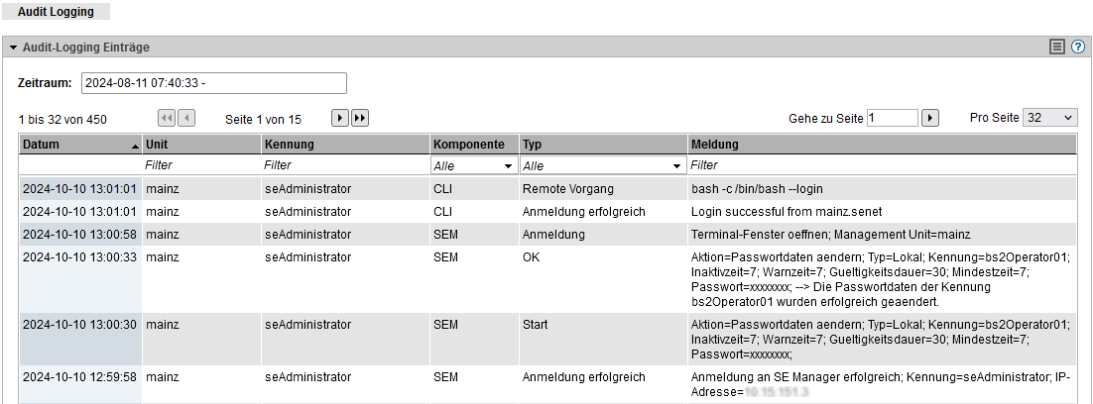1093x404 pixels.
Task: Toggle the Datum column sort arrow
Action: (135, 146)
